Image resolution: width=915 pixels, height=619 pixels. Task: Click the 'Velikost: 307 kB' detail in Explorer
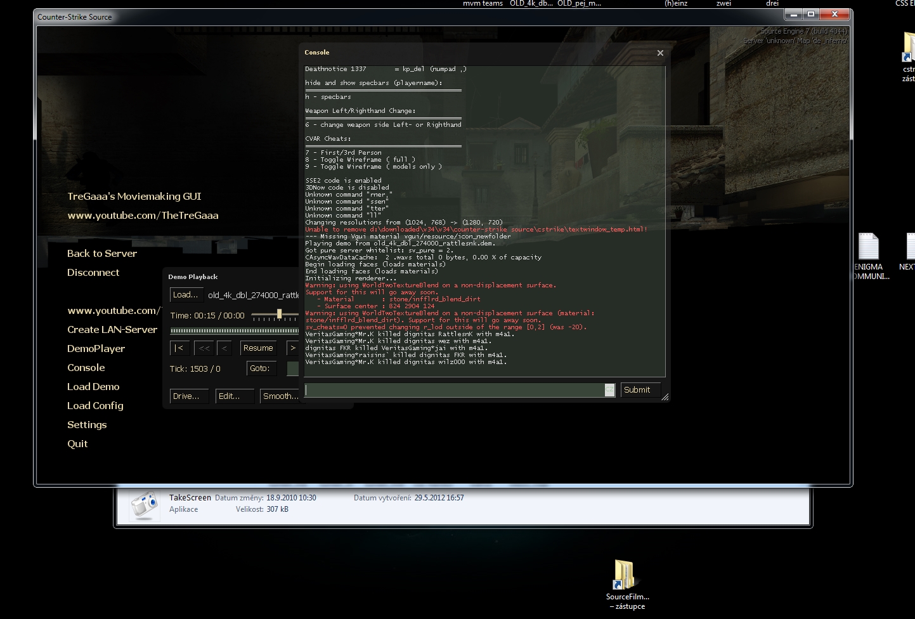point(262,509)
